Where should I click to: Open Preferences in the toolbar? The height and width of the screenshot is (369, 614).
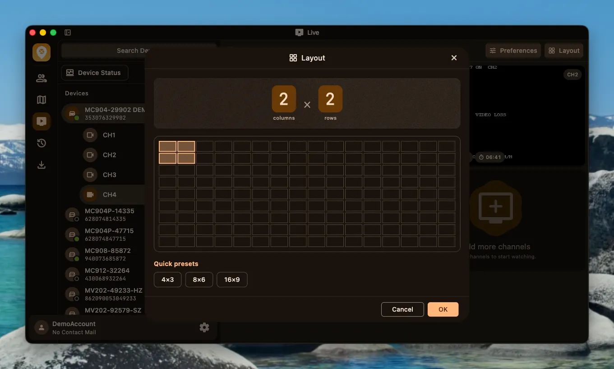[513, 51]
